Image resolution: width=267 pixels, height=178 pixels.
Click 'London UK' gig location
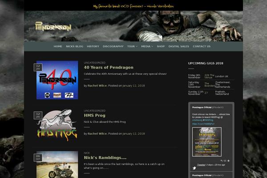click(x=222, y=76)
